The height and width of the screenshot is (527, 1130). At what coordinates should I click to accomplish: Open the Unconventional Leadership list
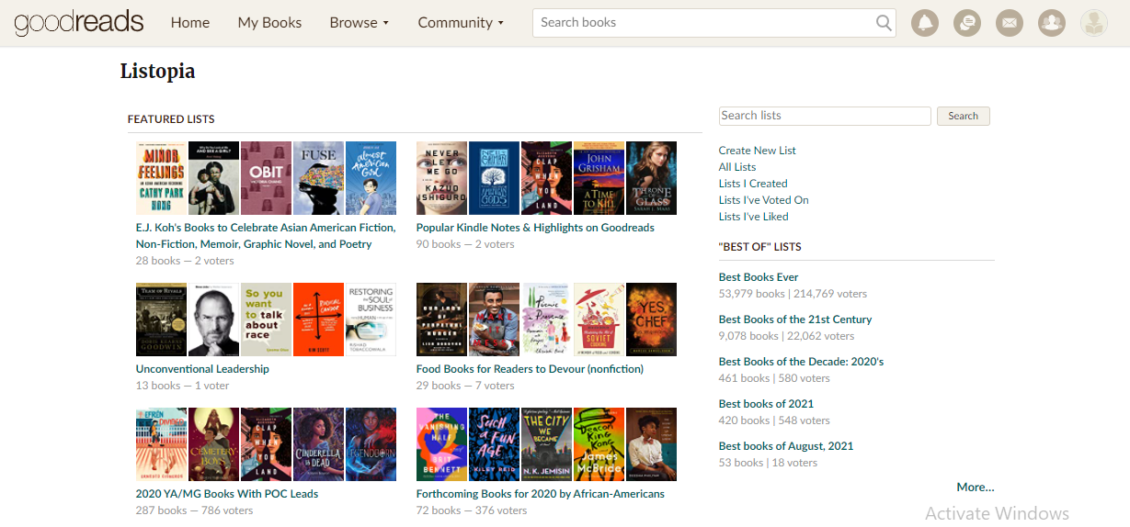tap(202, 369)
